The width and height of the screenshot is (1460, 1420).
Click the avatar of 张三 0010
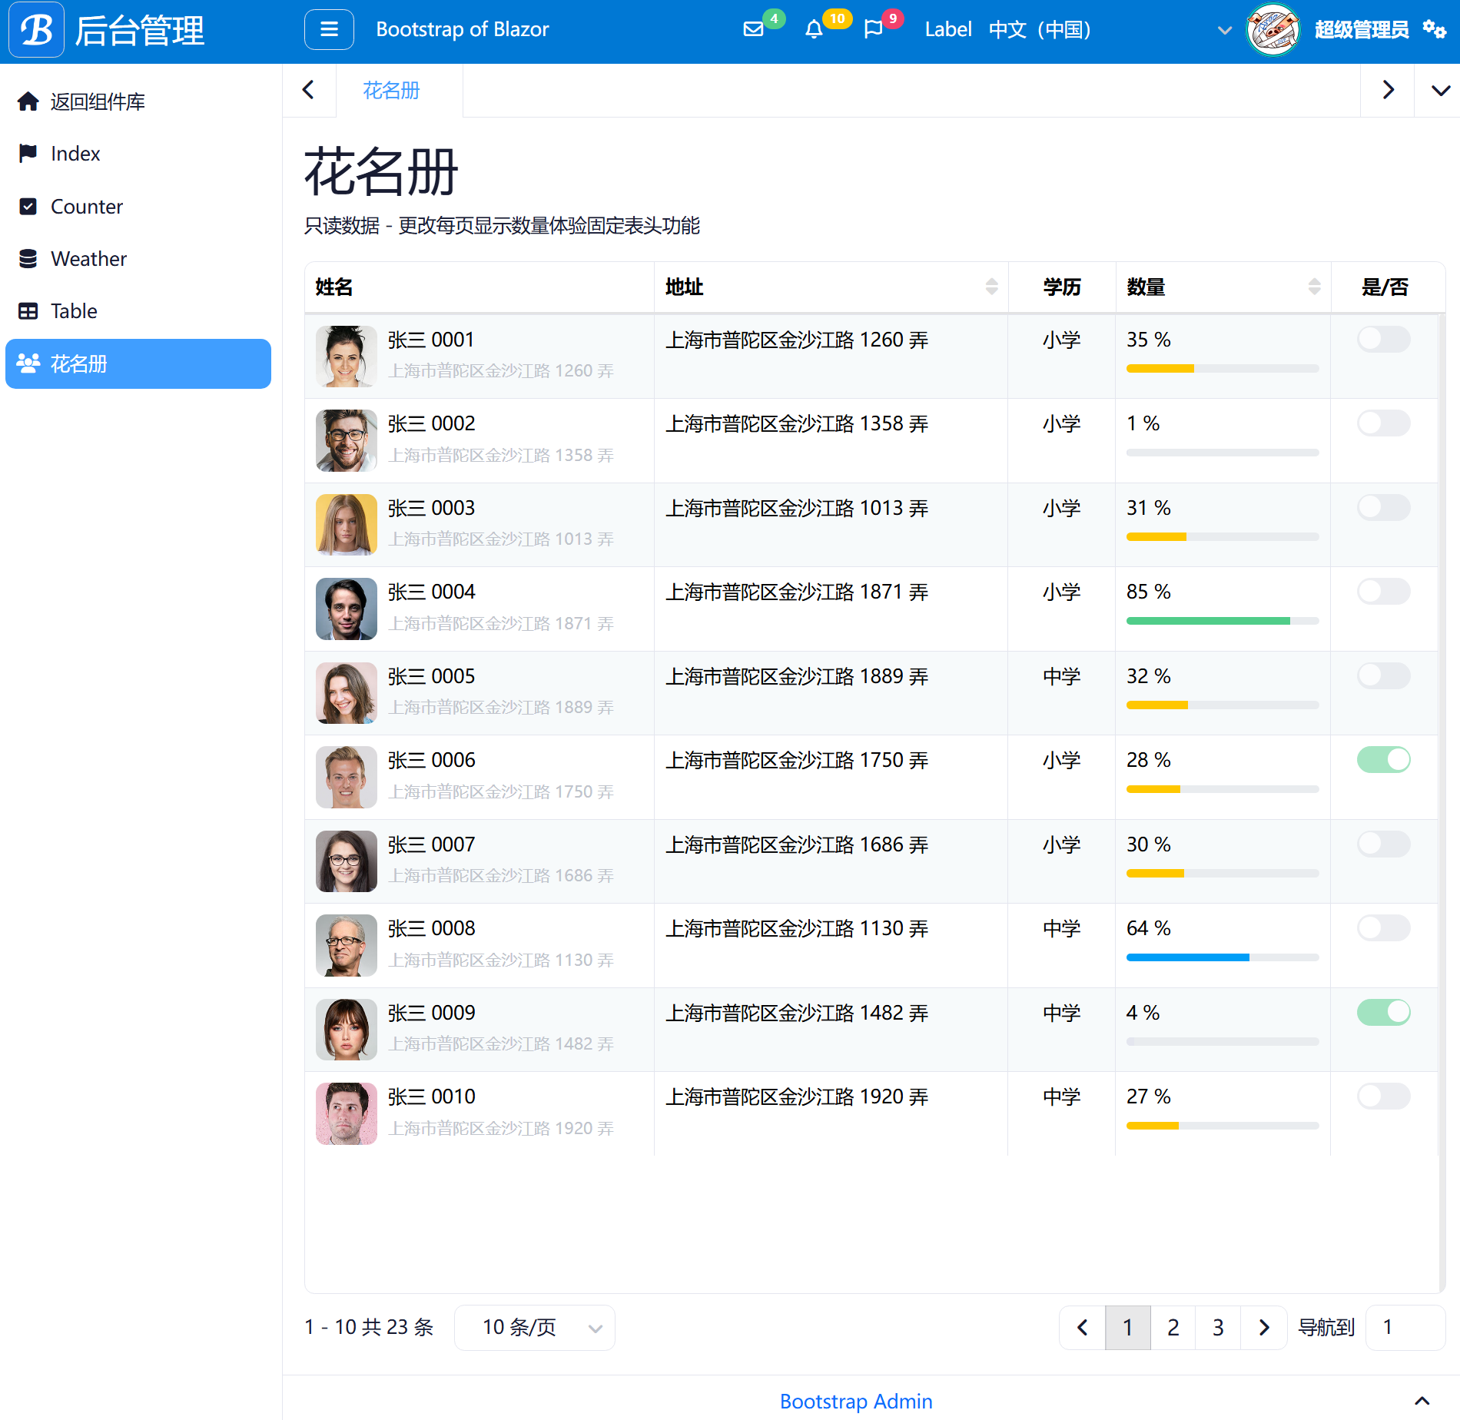click(x=347, y=1113)
